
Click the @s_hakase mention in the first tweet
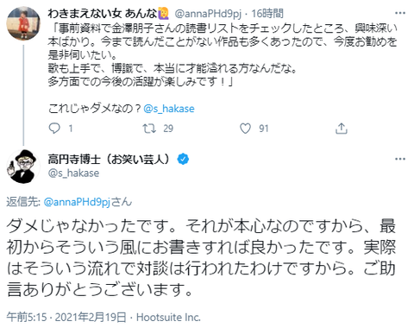(169, 109)
